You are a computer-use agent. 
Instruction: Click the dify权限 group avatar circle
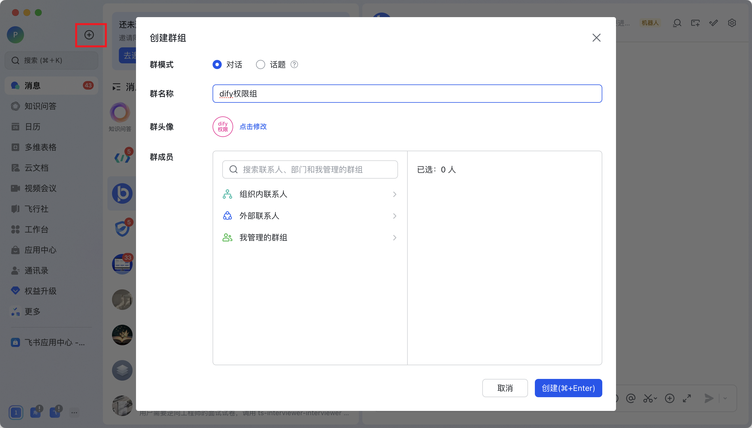tap(223, 127)
